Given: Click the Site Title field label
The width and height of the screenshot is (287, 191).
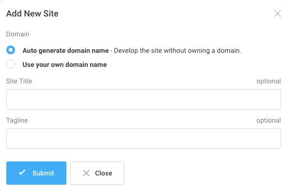Looking at the screenshot, I should 19,81.
